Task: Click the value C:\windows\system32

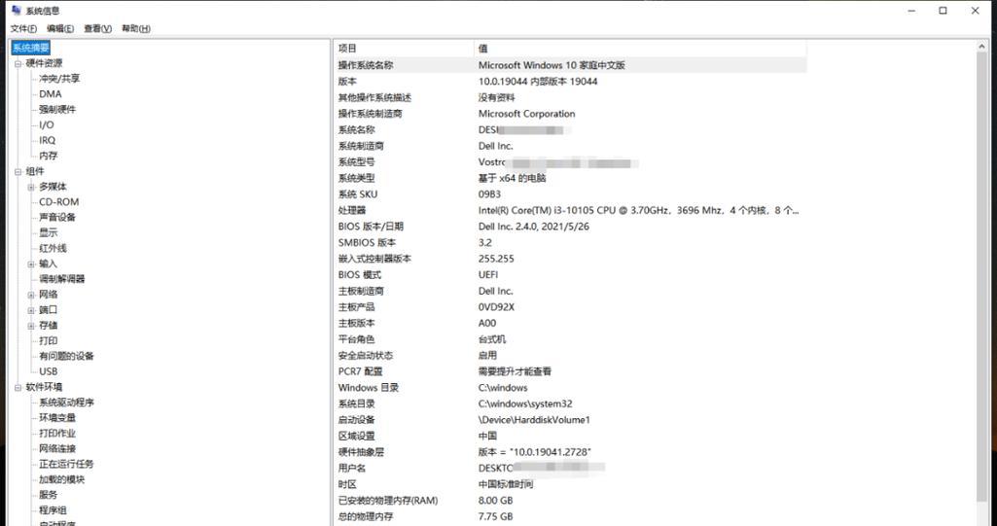Action: pos(525,403)
